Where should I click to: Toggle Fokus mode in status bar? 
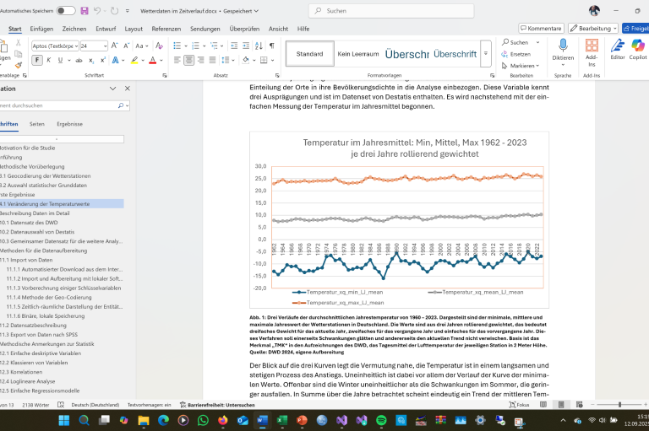point(519,404)
